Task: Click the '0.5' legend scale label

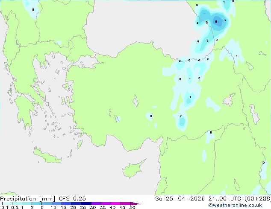Action: (15, 207)
